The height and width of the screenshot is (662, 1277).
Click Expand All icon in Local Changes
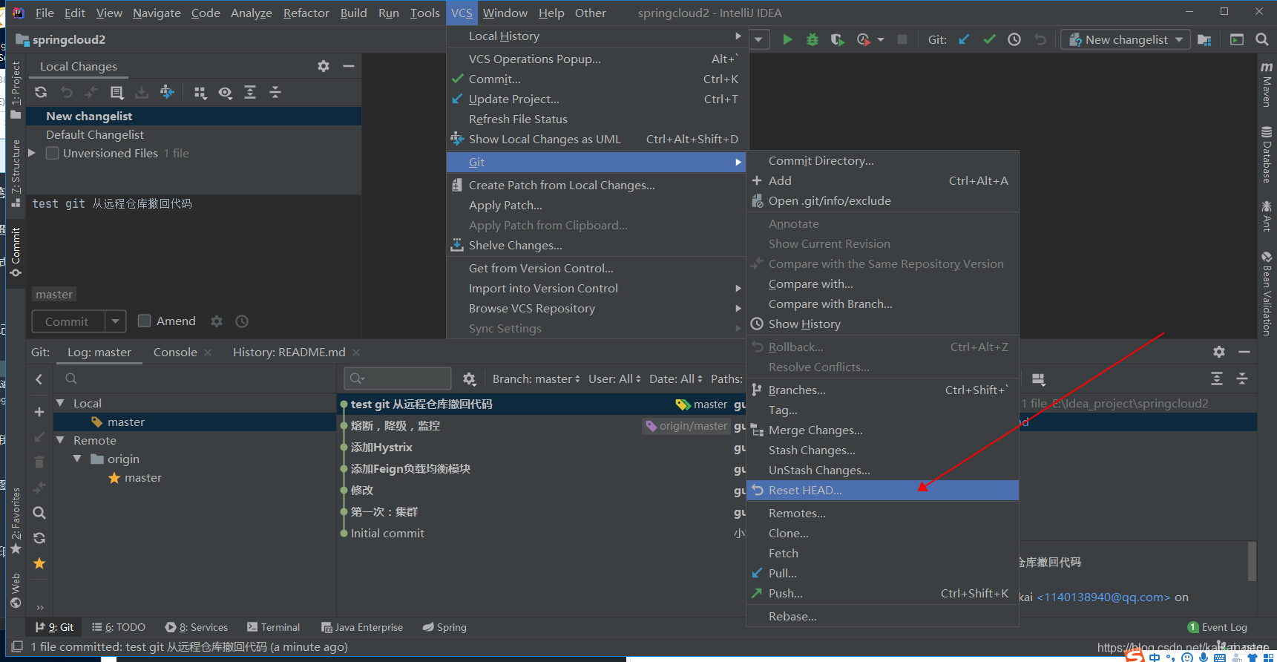click(x=250, y=92)
